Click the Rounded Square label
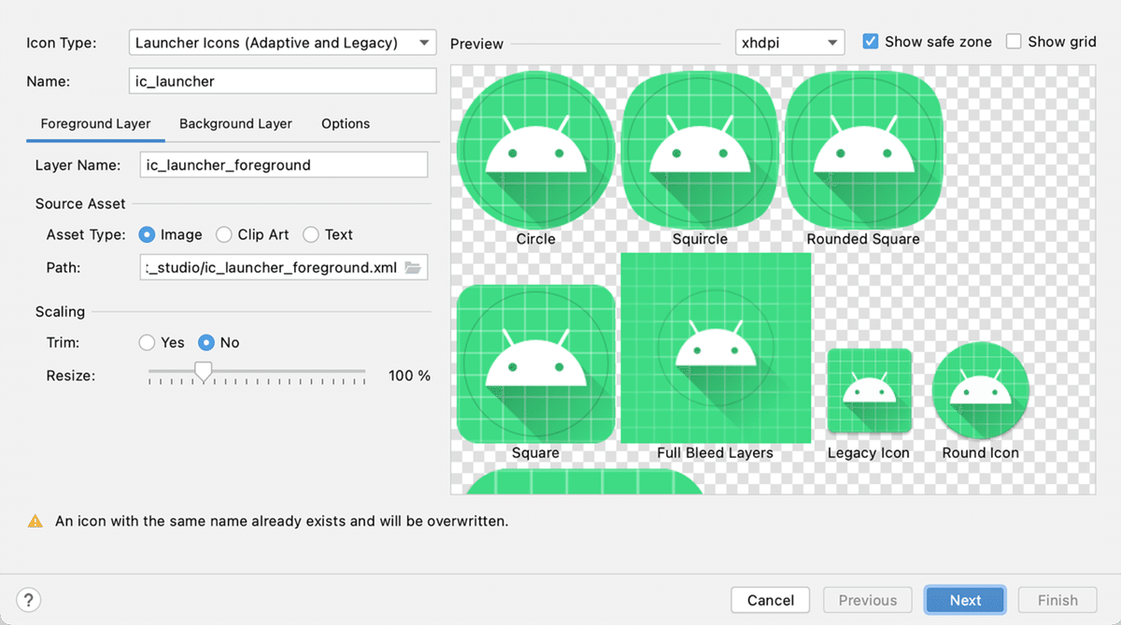 coord(863,239)
